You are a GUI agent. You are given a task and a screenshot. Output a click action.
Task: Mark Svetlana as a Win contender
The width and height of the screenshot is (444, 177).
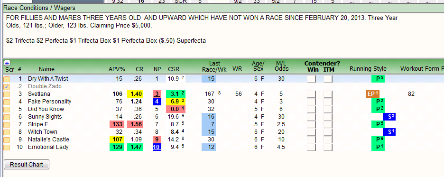(312, 94)
